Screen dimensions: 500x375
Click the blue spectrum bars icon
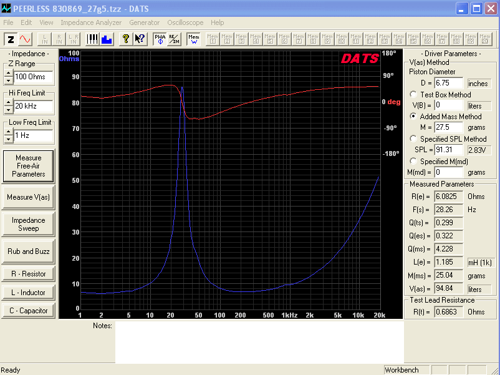107,39
